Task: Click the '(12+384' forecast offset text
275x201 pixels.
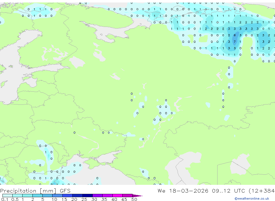Action: click(262, 191)
